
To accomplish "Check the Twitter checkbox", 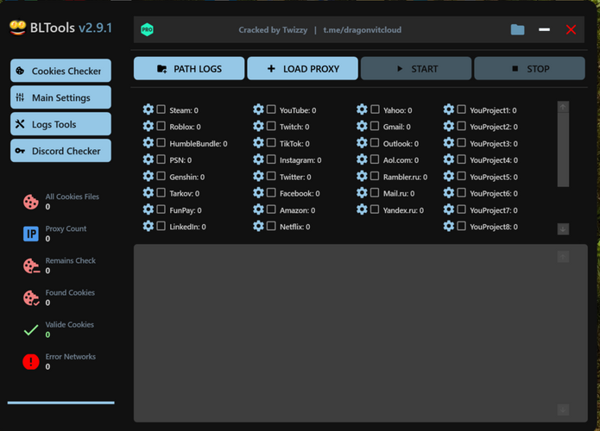I will point(271,176).
